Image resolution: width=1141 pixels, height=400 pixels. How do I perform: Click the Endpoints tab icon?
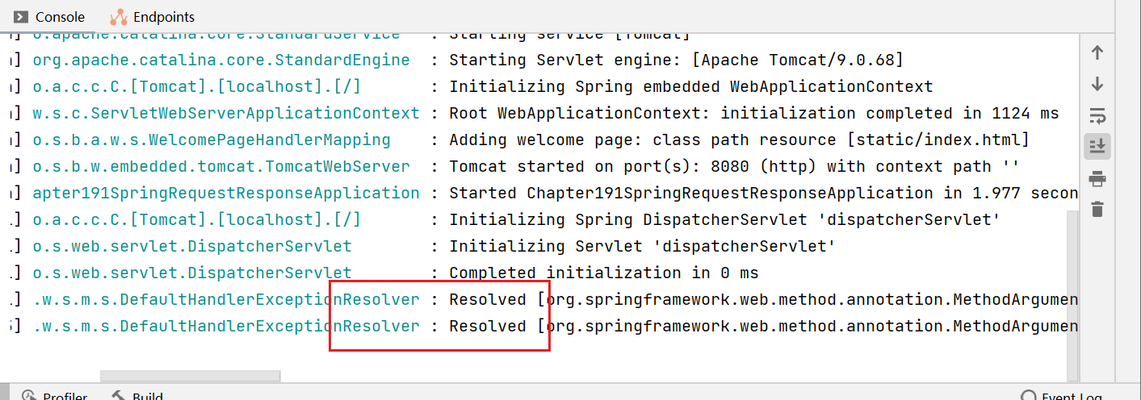click(x=118, y=16)
